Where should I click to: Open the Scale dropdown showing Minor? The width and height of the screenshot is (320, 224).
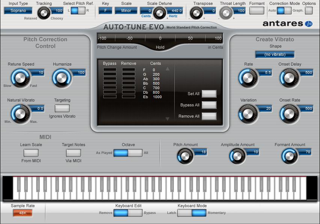click(126, 10)
